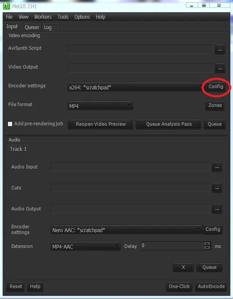Browse for an AviSynth Script file
The width and height of the screenshot is (233, 299).
(x=220, y=49)
